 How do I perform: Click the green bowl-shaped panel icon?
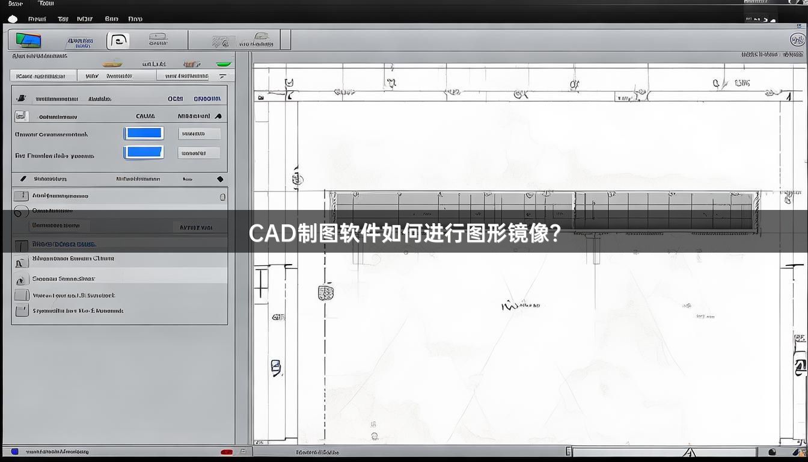tap(224, 64)
